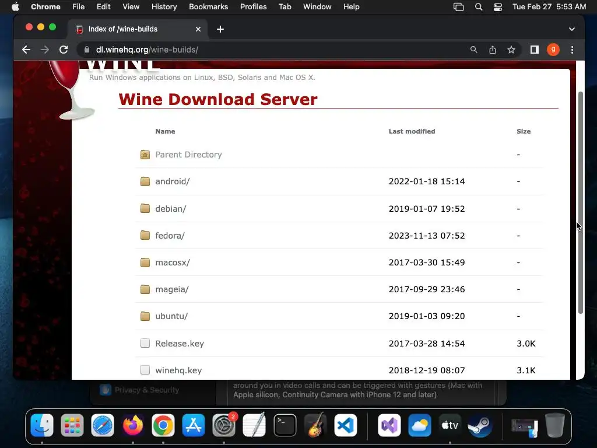Open Chrome three-dot menu
The width and height of the screenshot is (597, 448).
572,50
